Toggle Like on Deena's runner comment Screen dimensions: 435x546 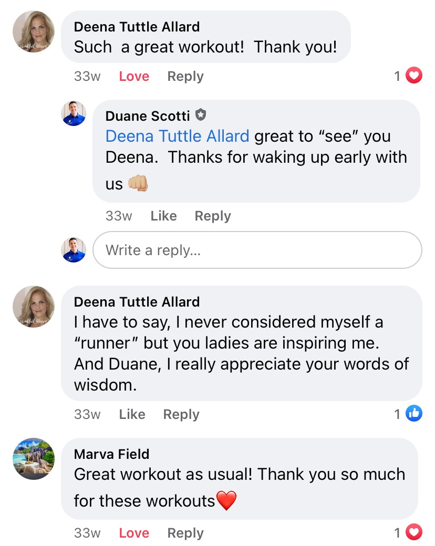click(x=132, y=414)
